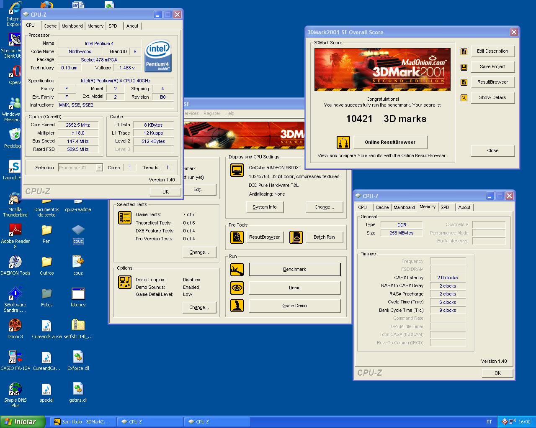The image size is (536, 428).
Task: Click the Online ResultBrowser trees icon
Action: tap(343, 142)
